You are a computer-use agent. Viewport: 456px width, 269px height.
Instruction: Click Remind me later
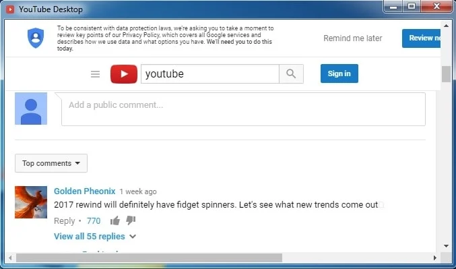coord(353,38)
